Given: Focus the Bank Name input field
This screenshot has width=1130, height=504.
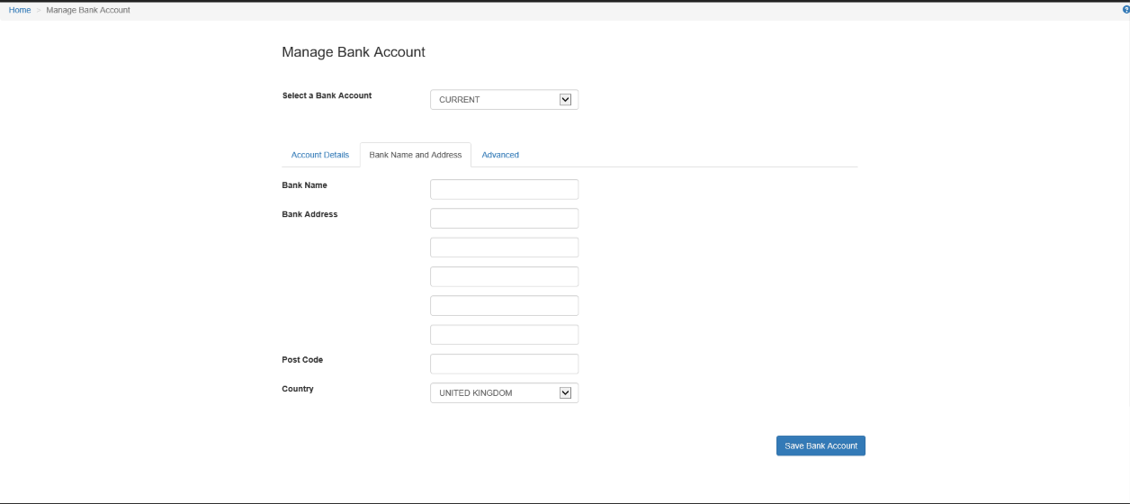Looking at the screenshot, I should 505,189.
